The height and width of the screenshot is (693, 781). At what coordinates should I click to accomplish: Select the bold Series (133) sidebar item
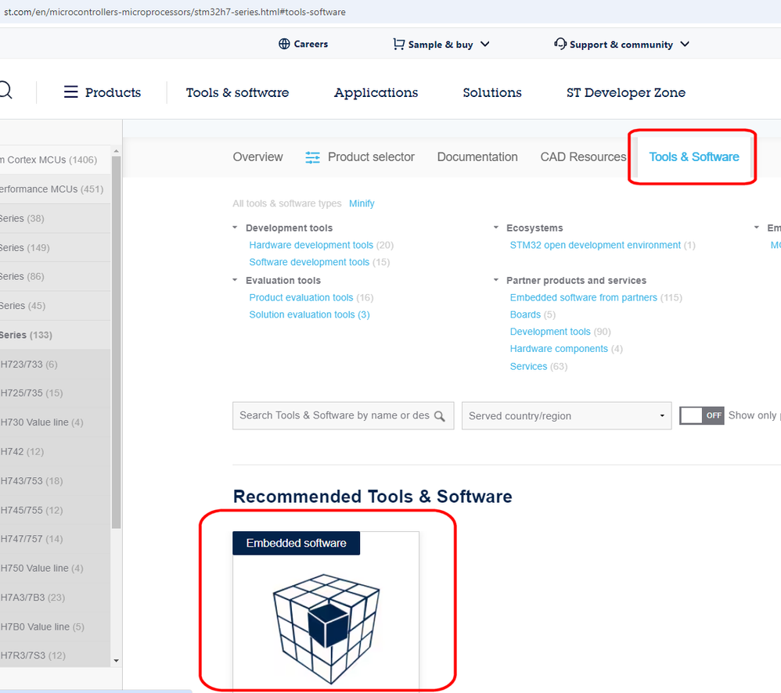[x=56, y=335]
